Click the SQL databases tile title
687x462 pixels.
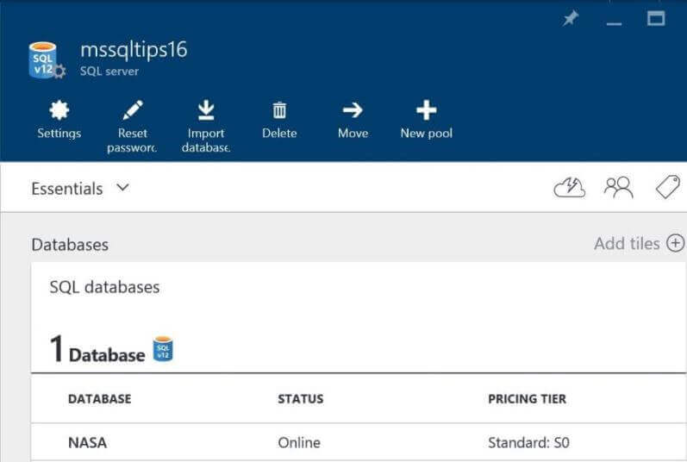[x=104, y=287]
